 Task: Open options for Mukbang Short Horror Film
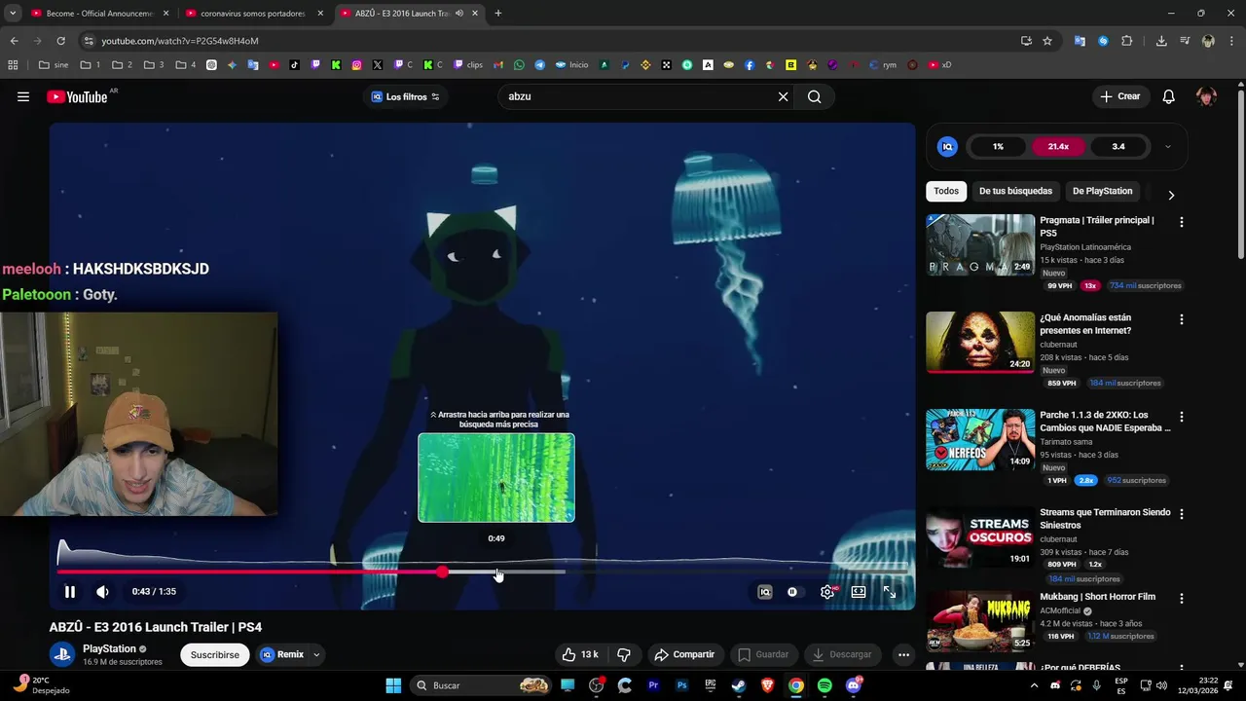point(1182,598)
